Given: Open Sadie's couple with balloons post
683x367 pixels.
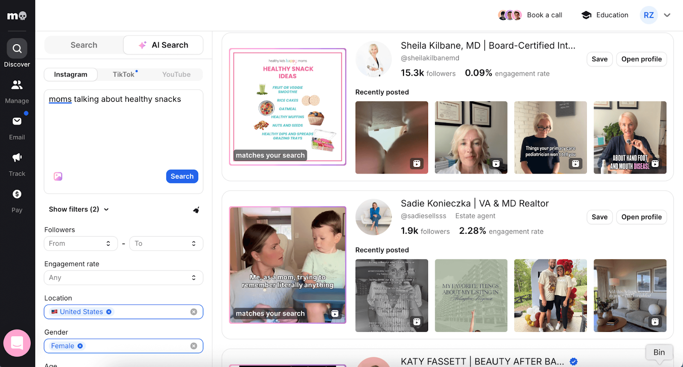Looking at the screenshot, I should pos(551,296).
